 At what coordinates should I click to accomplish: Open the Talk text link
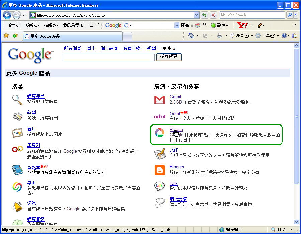(173, 184)
